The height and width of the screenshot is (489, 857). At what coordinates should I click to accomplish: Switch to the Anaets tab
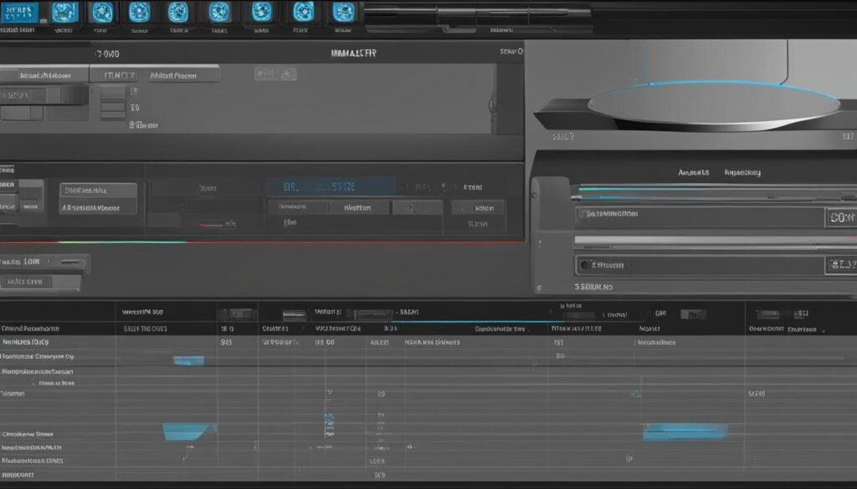point(693,172)
